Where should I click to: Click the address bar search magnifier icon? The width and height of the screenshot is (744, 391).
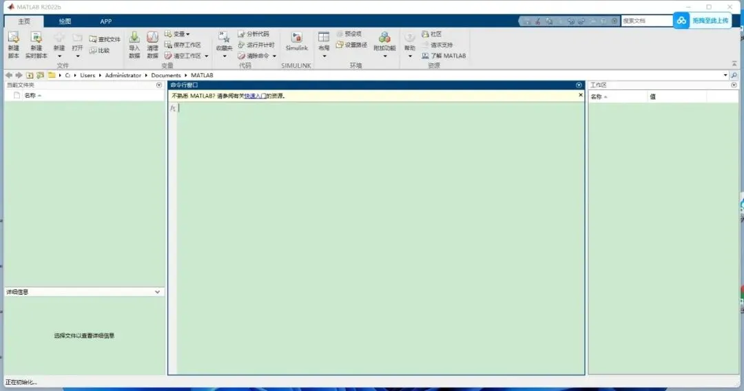(734, 75)
